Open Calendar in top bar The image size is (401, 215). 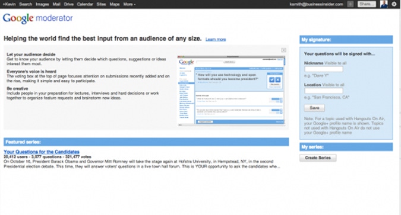85,4
